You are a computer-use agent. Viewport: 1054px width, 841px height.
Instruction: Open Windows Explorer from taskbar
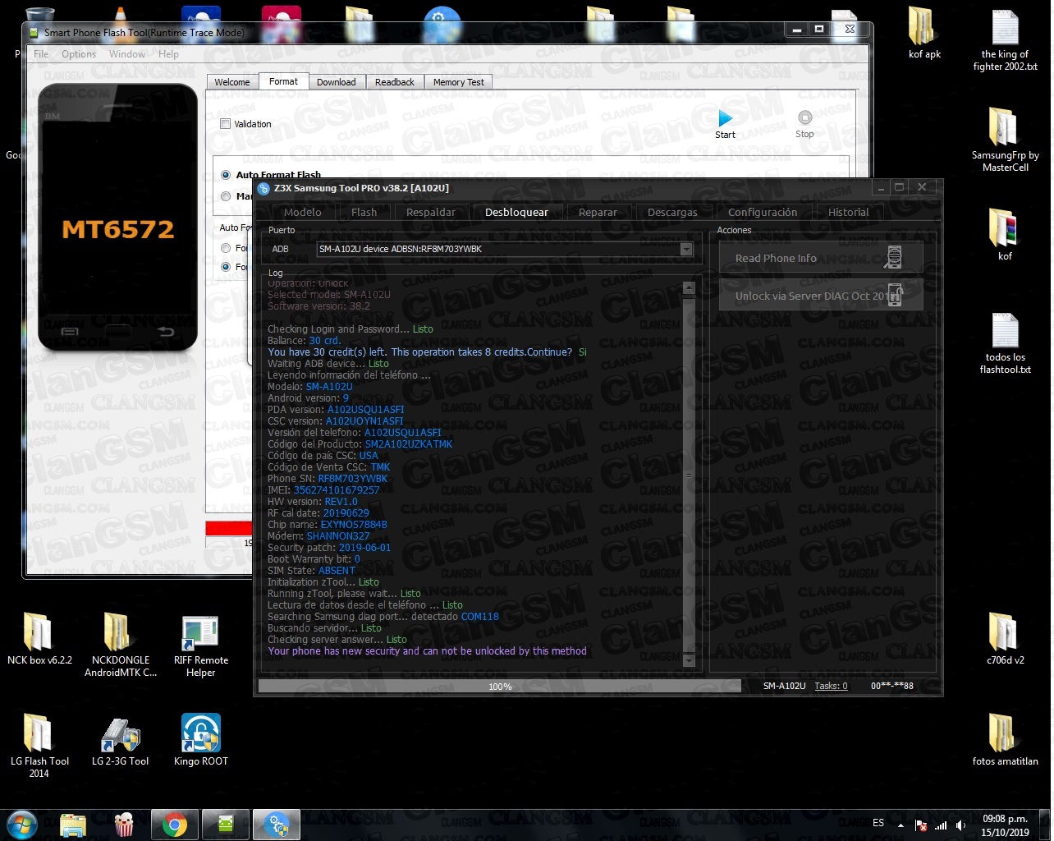pos(73,825)
